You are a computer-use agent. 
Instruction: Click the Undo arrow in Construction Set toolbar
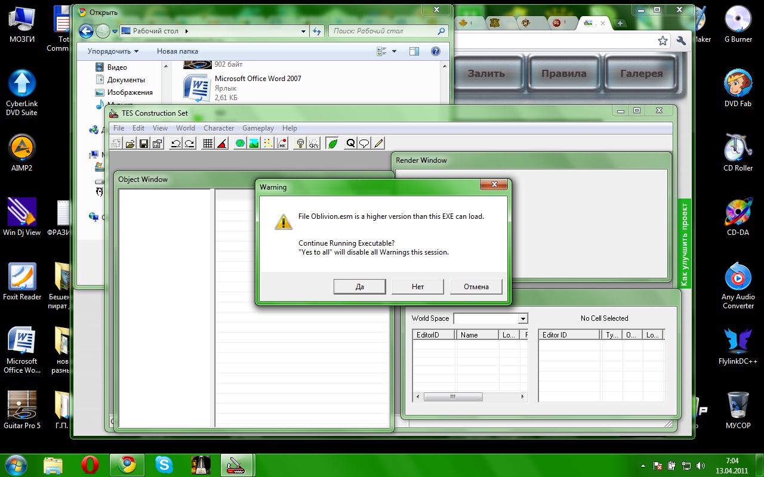coord(175,143)
